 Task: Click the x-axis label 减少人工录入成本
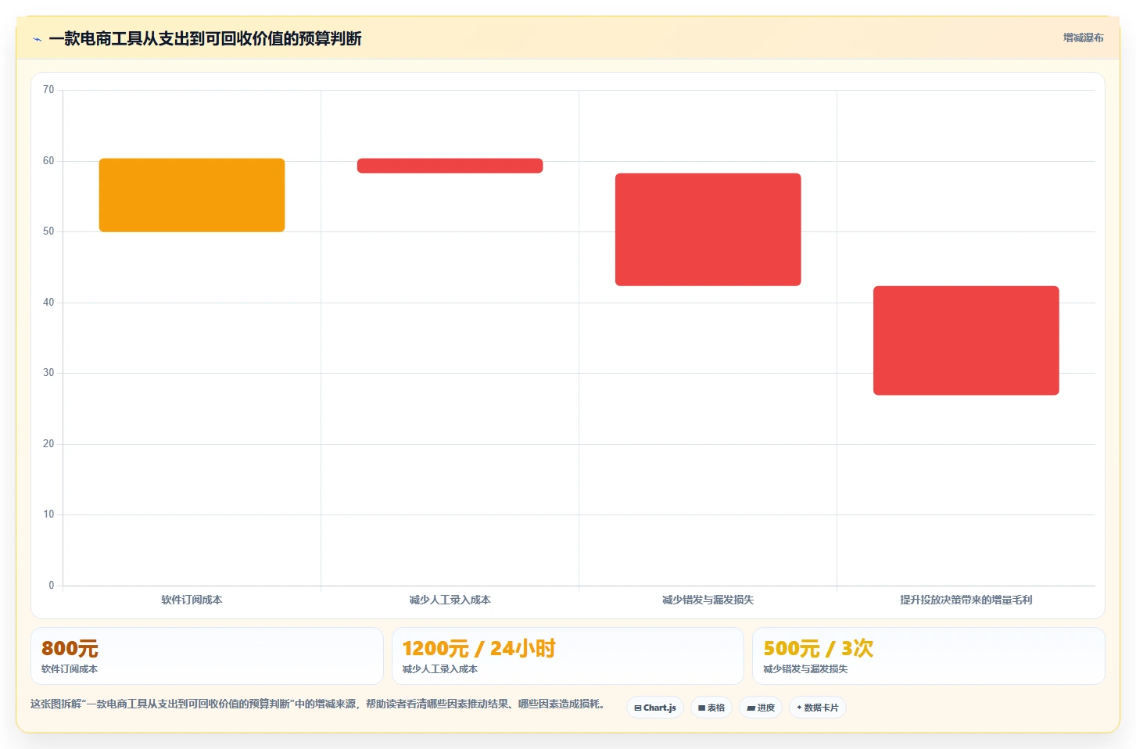point(450,600)
